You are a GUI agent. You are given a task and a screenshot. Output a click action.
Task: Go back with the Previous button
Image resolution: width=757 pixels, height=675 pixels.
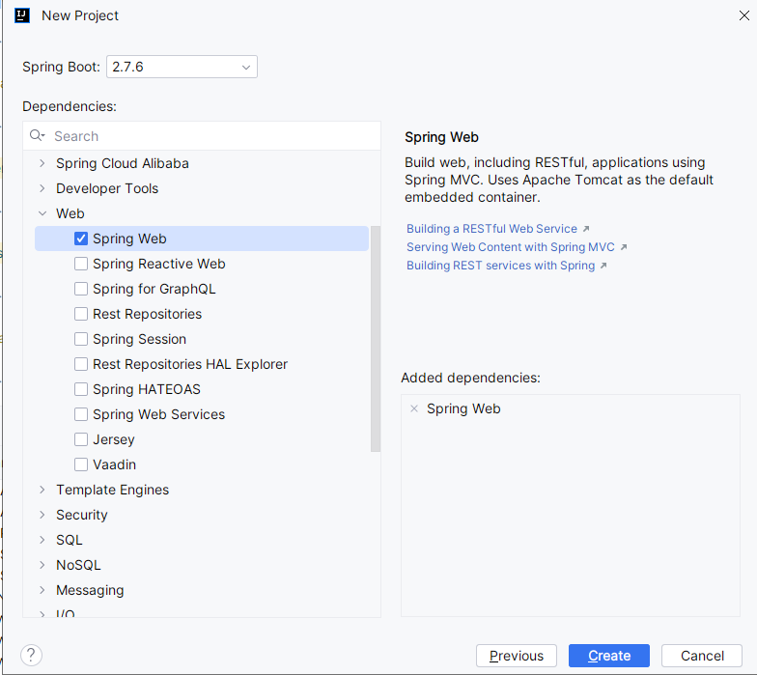point(516,656)
